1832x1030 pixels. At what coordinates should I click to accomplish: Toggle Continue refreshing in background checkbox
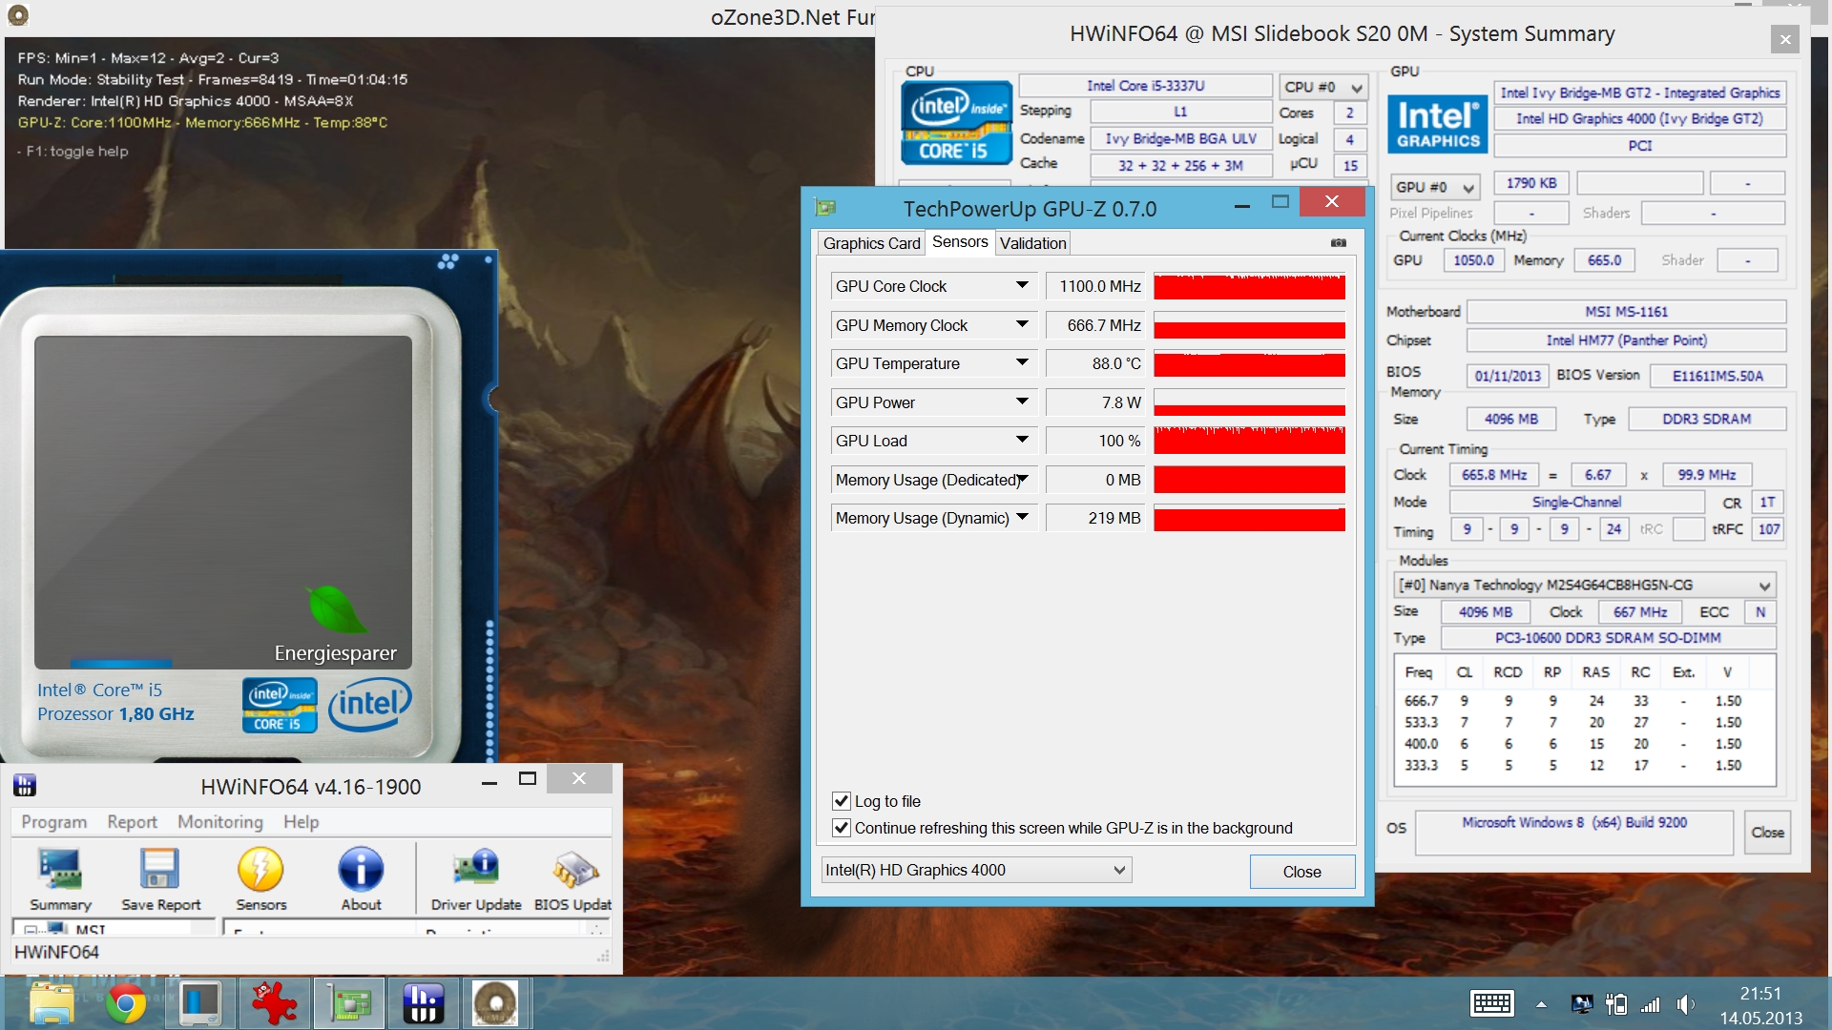(842, 828)
